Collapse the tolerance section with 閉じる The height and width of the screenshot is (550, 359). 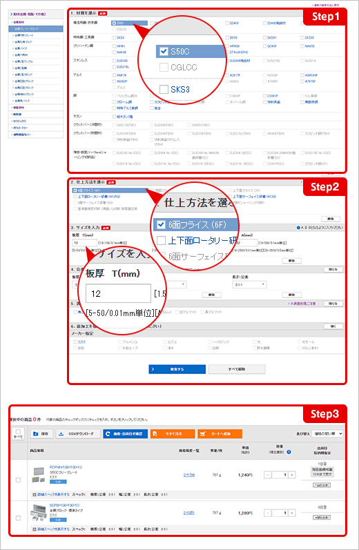point(333,269)
